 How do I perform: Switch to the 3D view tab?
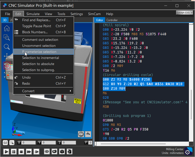pos(5,20)
